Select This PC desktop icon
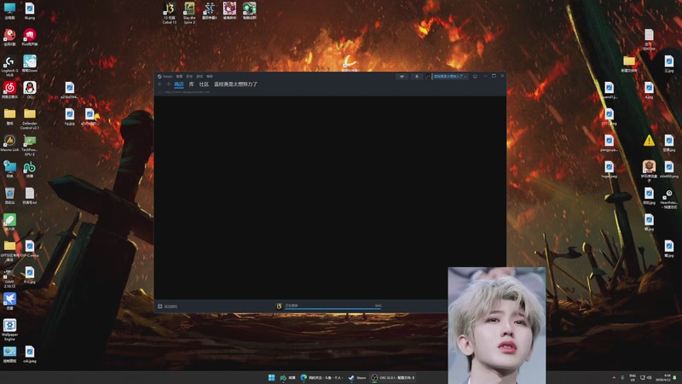 9,11
